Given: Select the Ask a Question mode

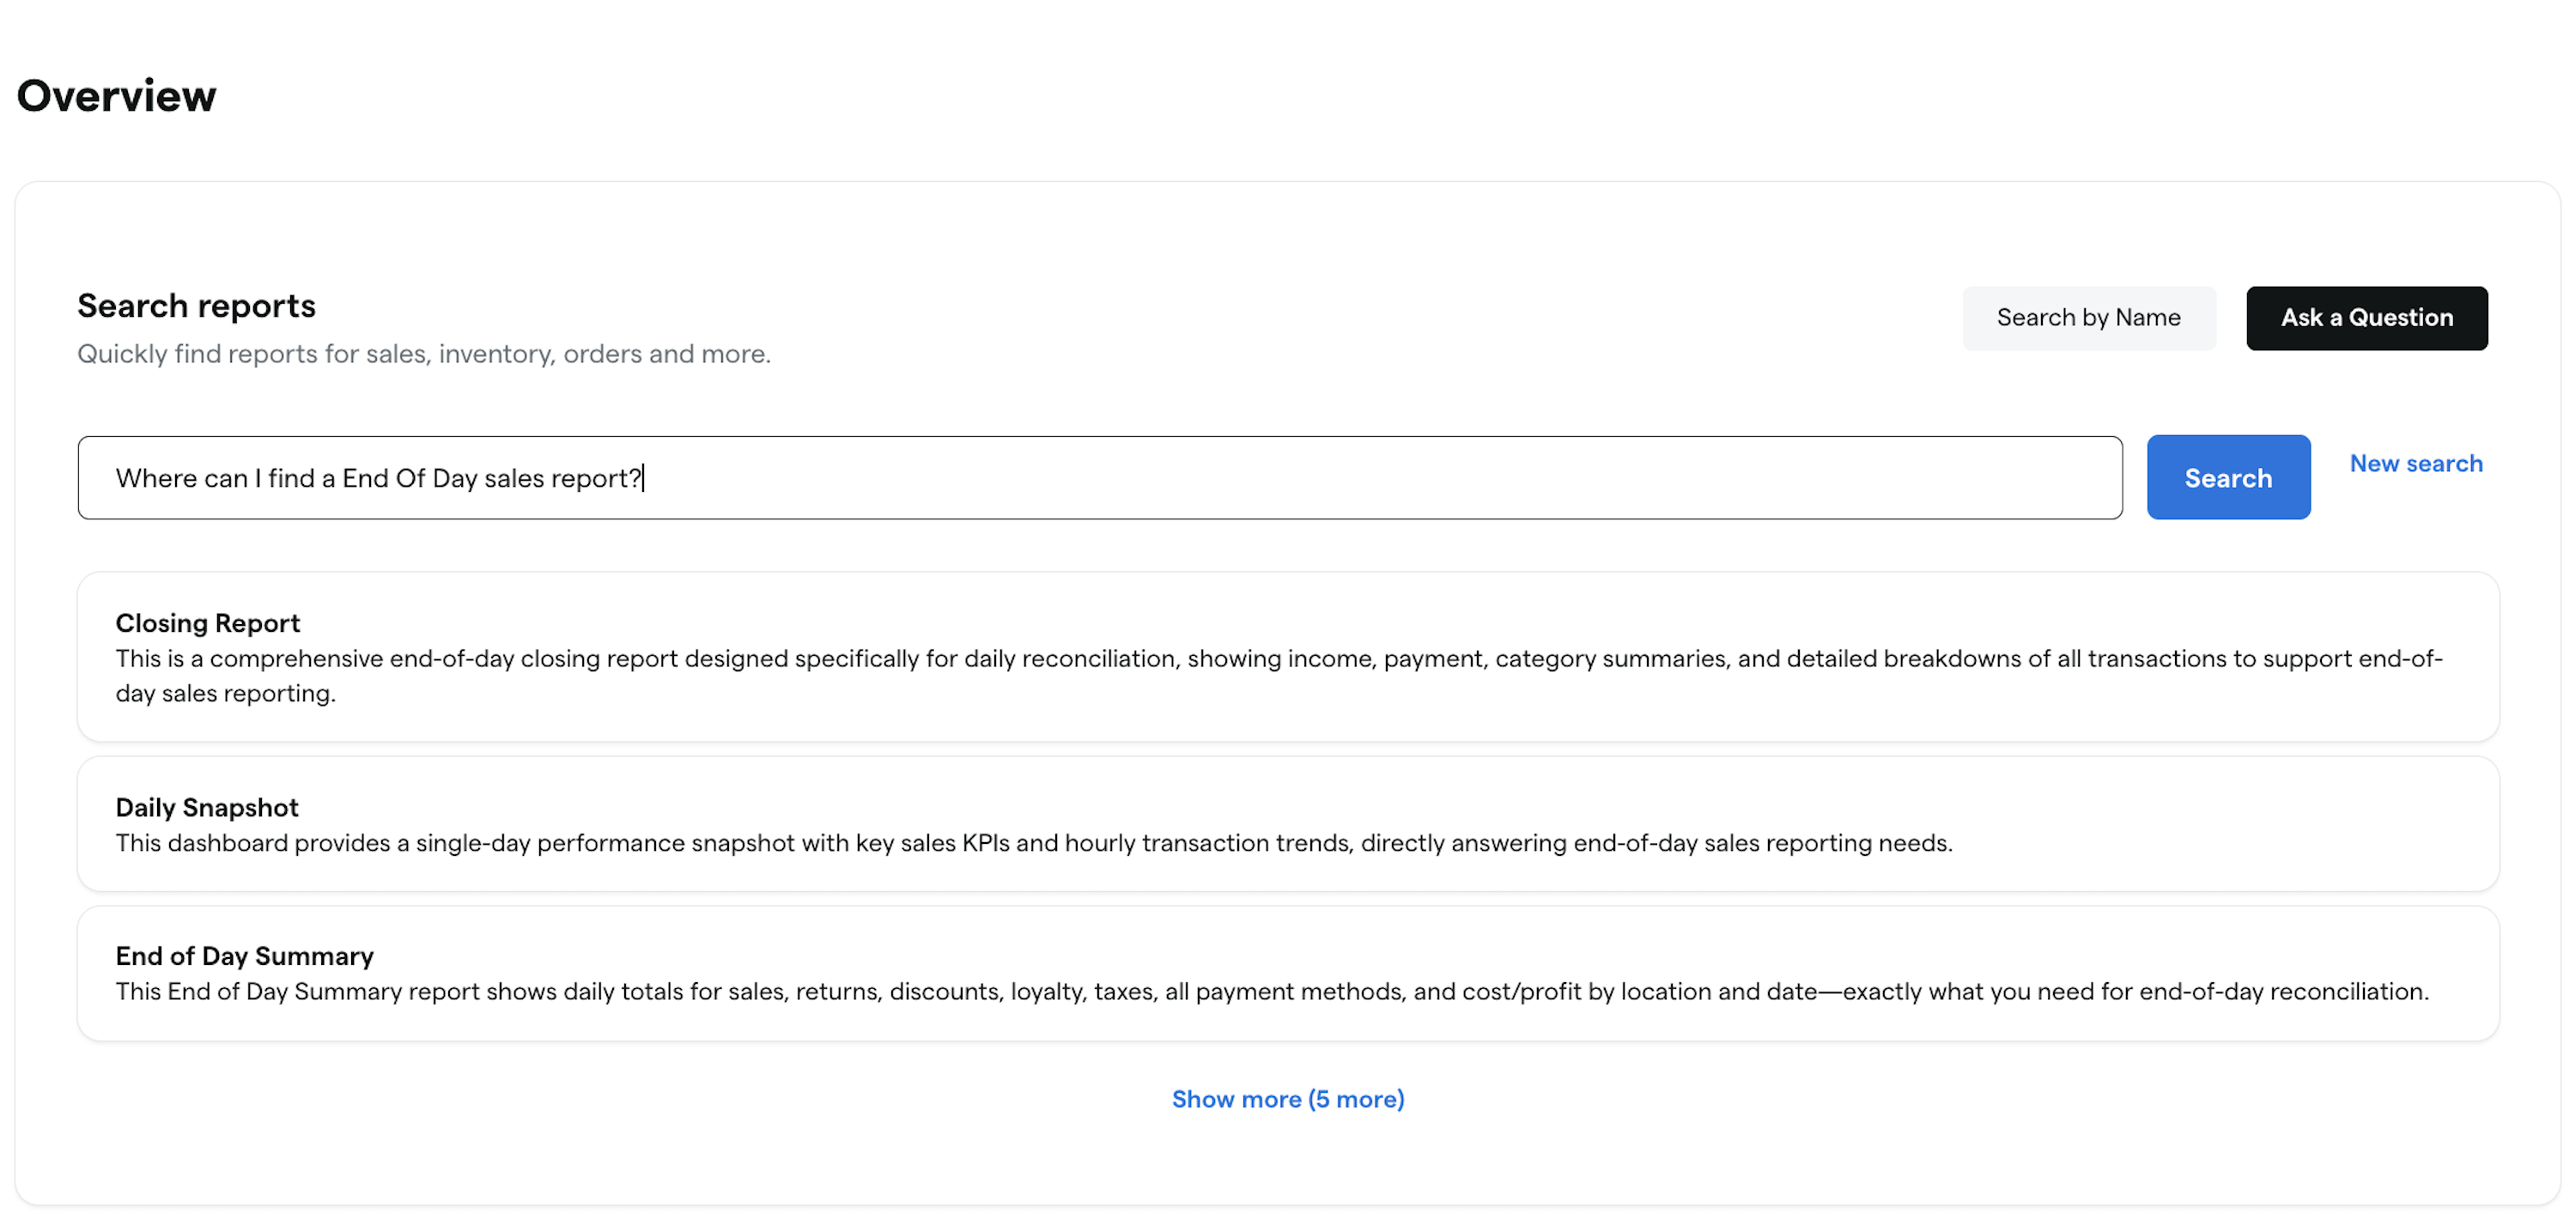Looking at the screenshot, I should pos(2366,318).
